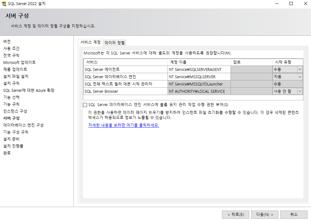Click 설치 준비 step in the sidebar

pos(11,139)
